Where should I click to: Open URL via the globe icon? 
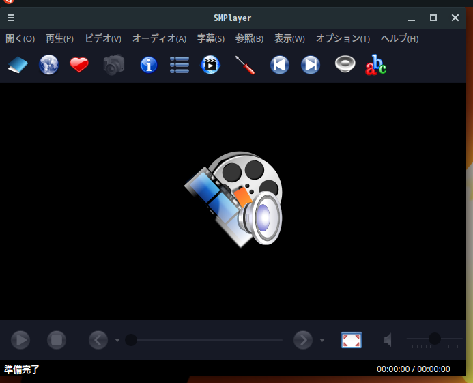[48, 65]
